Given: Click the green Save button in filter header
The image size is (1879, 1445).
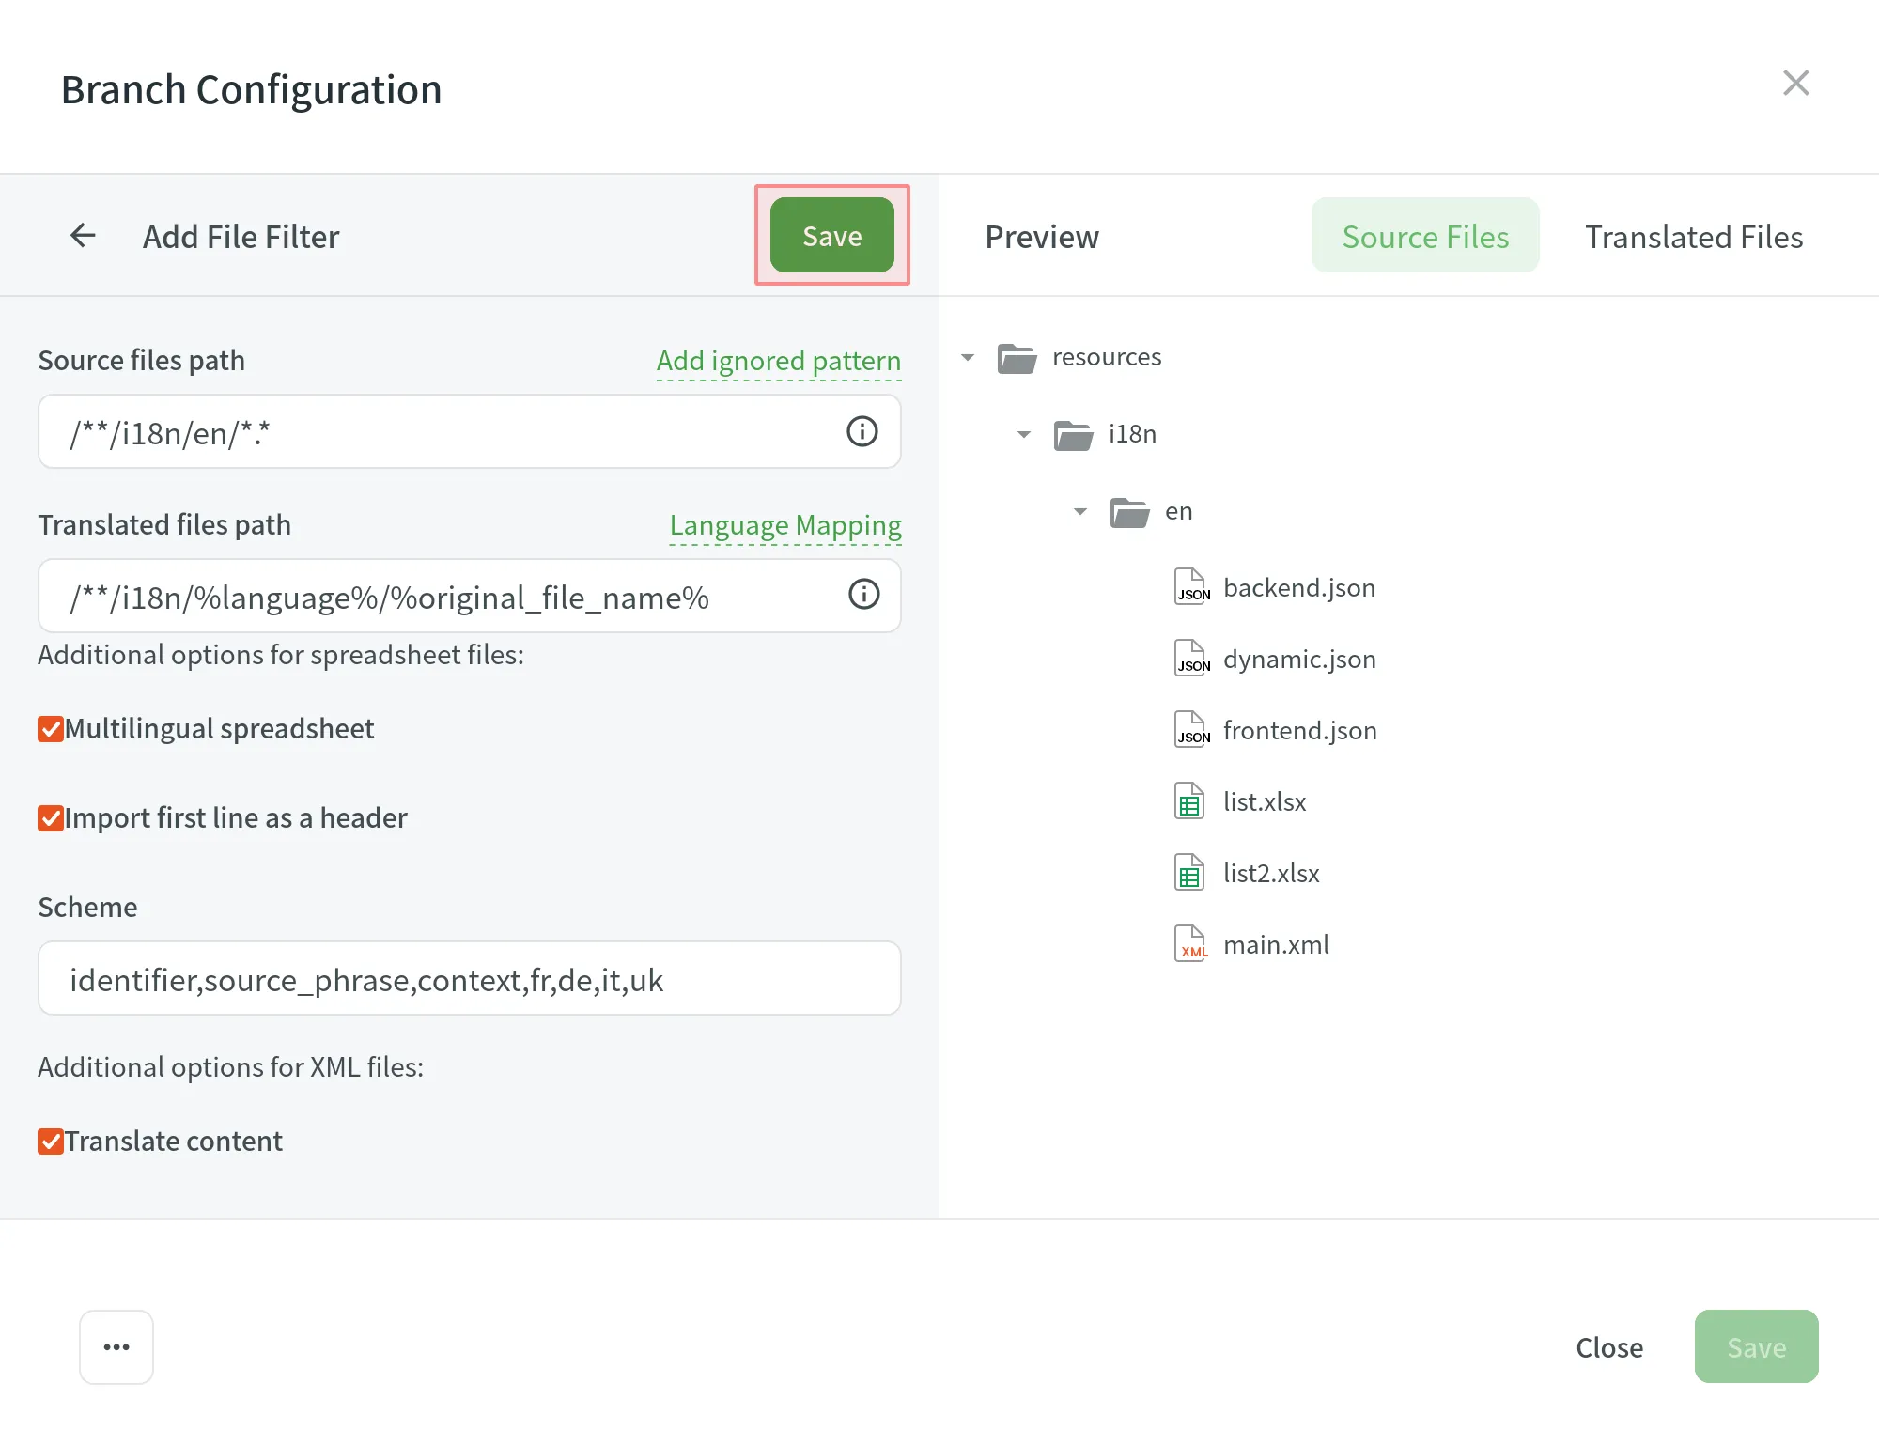Looking at the screenshot, I should (x=831, y=235).
